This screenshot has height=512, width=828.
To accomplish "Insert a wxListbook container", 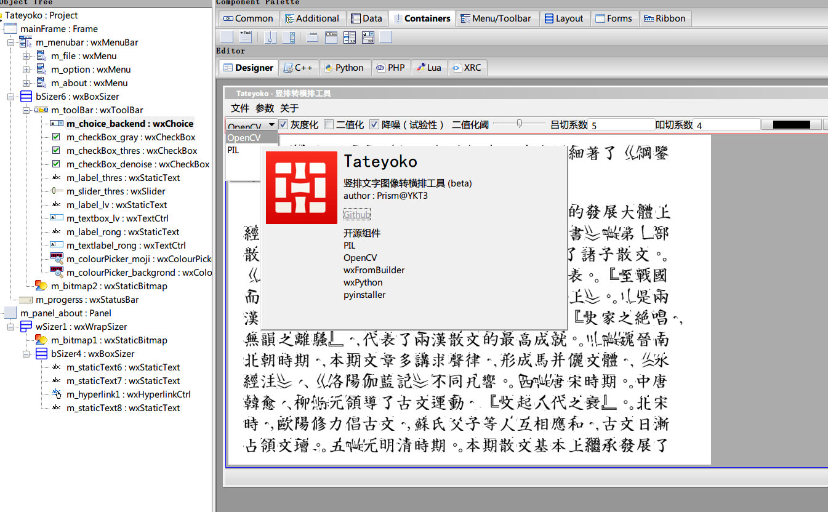I will point(350,38).
